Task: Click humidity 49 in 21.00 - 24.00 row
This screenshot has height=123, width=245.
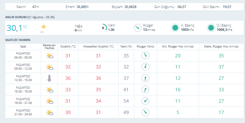Action: tap(126, 113)
